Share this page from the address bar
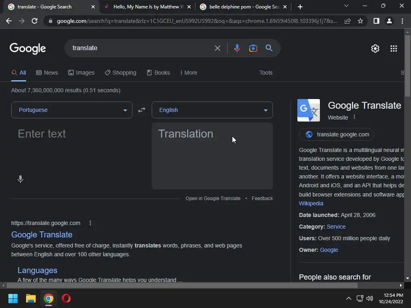Image resolution: width=411 pixels, height=308 pixels. (x=348, y=21)
